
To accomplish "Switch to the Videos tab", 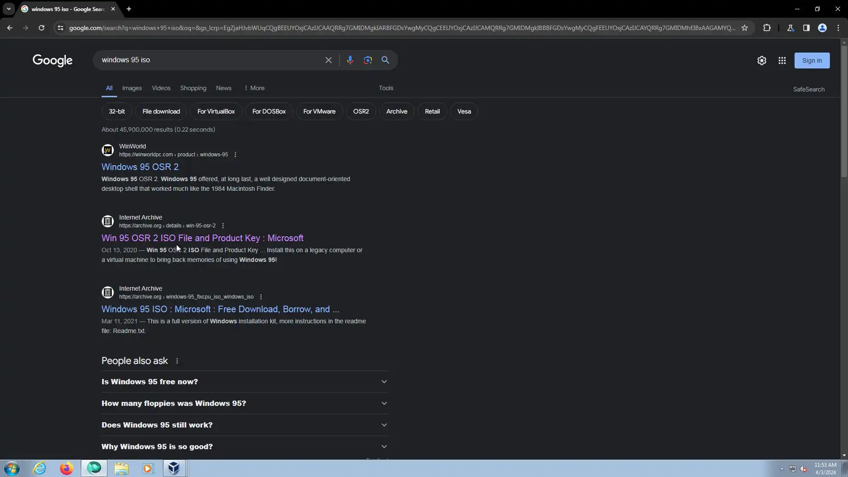I will click(x=161, y=88).
